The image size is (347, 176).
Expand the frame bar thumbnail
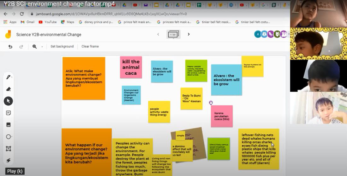point(173,34)
